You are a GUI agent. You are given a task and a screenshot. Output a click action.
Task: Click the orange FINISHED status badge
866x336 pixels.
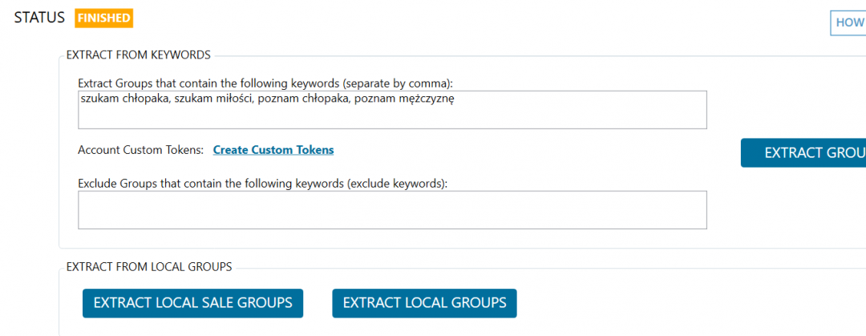pyautogui.click(x=103, y=18)
